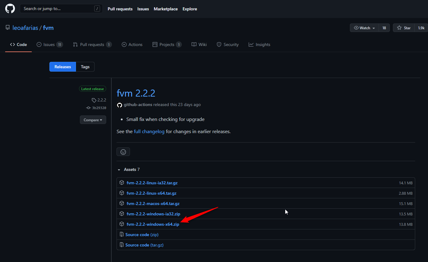428x262 pixels.
Task: Open the 2.2.2 tag link
Action: tap(102, 100)
